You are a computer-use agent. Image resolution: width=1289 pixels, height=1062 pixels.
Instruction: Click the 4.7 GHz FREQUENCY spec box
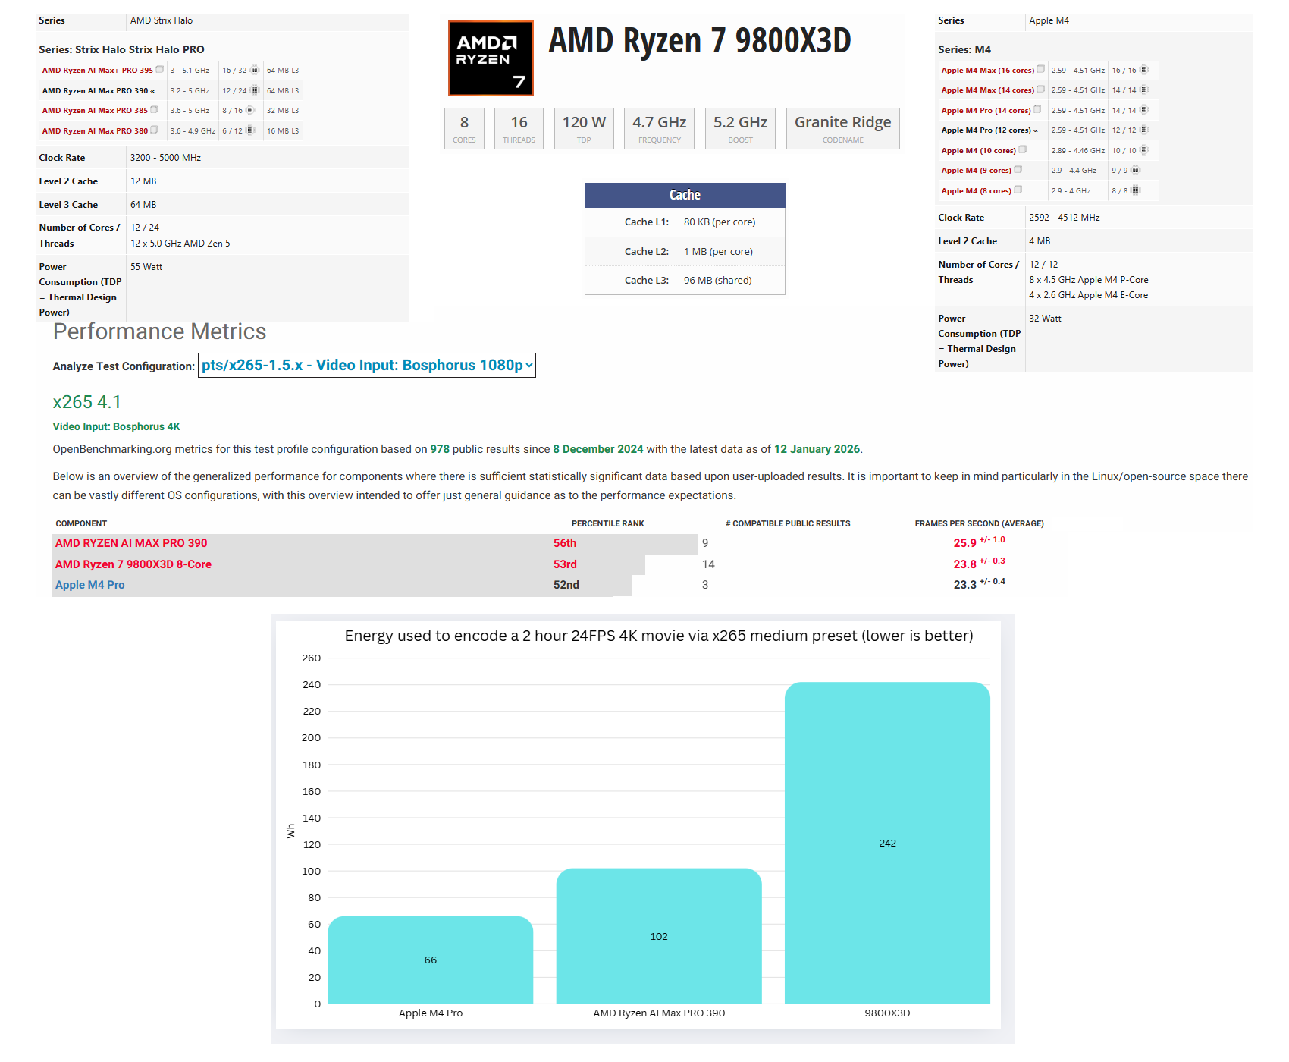point(660,129)
